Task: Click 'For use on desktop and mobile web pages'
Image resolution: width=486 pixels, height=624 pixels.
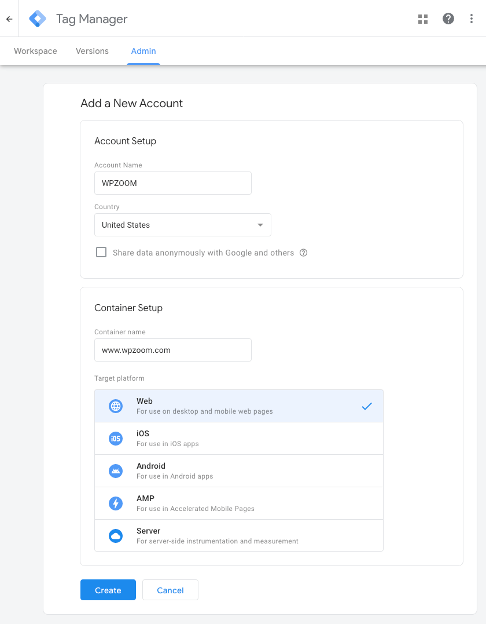Action: click(205, 411)
